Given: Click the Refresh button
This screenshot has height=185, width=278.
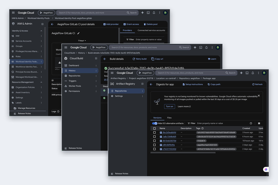Looking at the screenshot, I should coord(257,84).
